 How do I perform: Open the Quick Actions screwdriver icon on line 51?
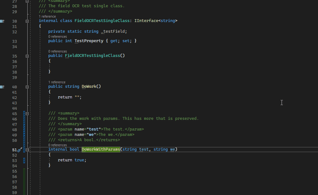click(x=20, y=150)
